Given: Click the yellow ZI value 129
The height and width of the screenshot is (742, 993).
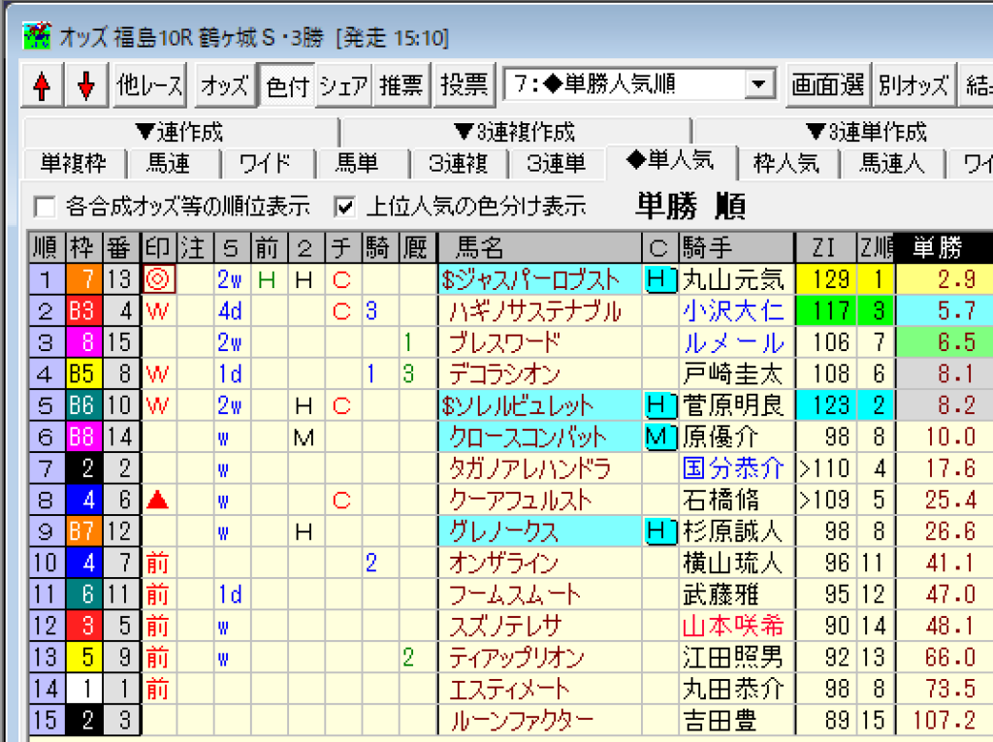Looking at the screenshot, I should (x=826, y=279).
